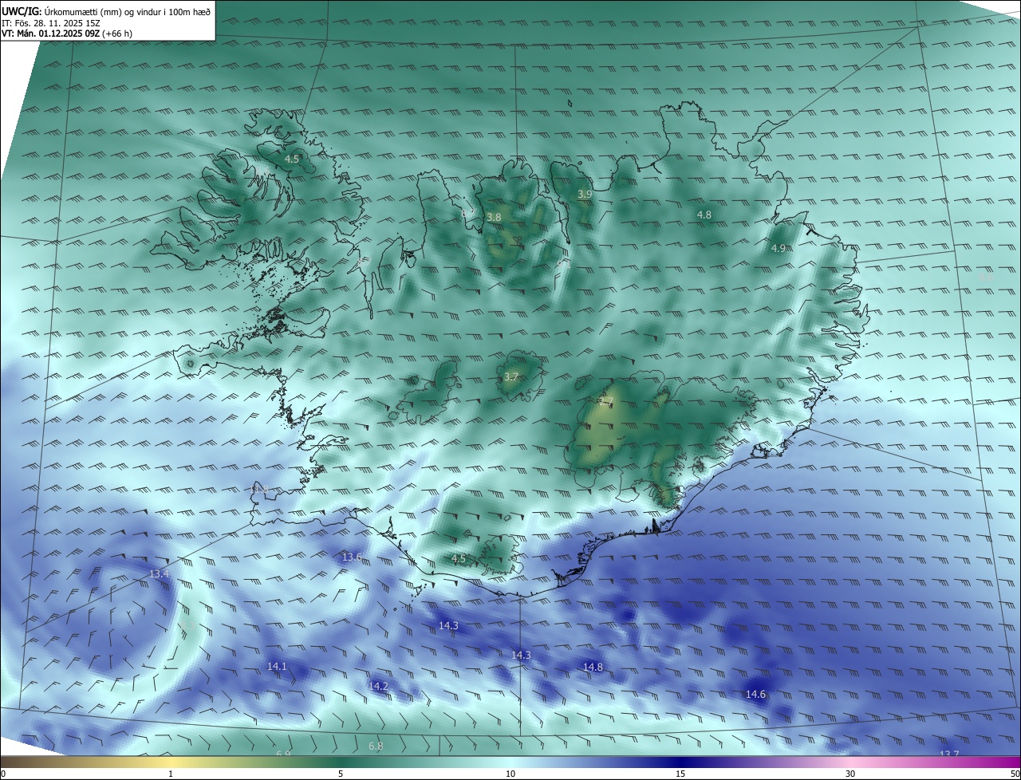Viewport: 1021px width, 780px height.
Task: Click the 6.8 value label on the map
Action: [x=376, y=747]
